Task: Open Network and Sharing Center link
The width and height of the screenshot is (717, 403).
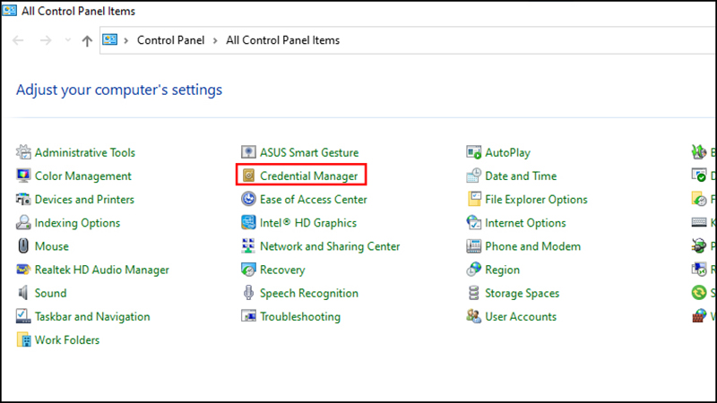Action: click(x=330, y=246)
